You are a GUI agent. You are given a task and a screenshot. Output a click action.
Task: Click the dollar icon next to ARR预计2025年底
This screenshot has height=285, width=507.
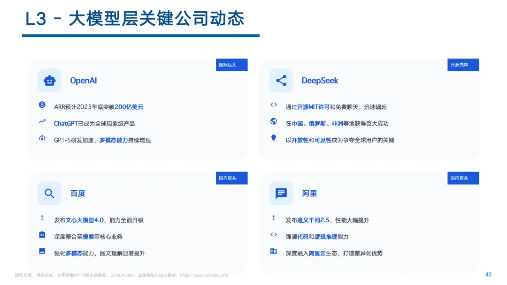pyautogui.click(x=42, y=105)
